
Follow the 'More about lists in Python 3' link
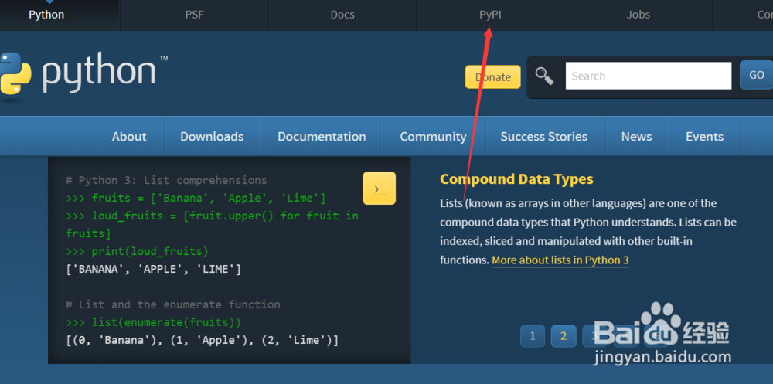point(560,260)
